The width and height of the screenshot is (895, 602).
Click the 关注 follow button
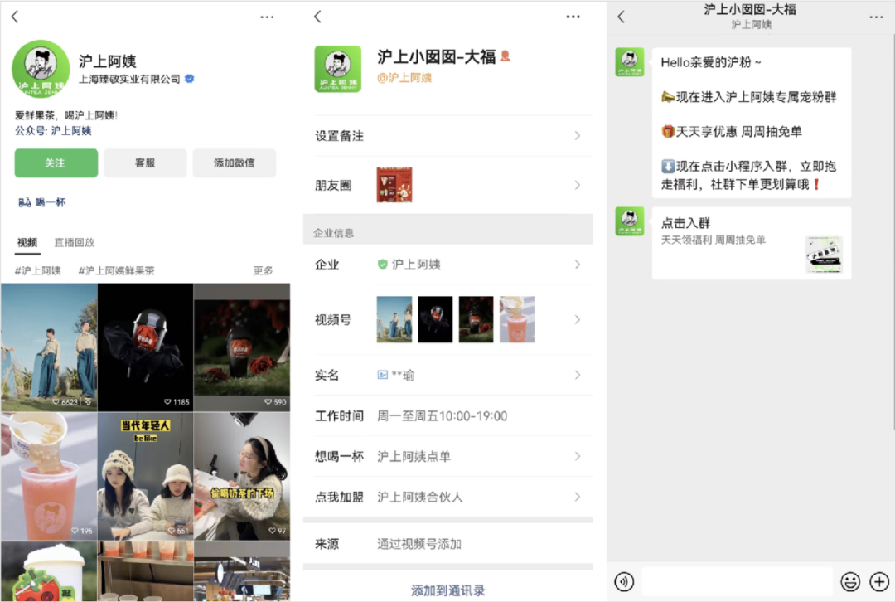point(56,163)
